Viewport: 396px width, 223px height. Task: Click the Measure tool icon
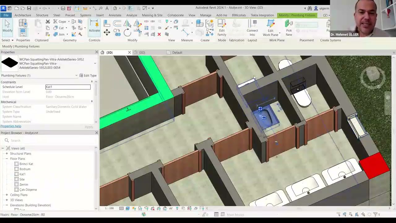tap(185, 32)
